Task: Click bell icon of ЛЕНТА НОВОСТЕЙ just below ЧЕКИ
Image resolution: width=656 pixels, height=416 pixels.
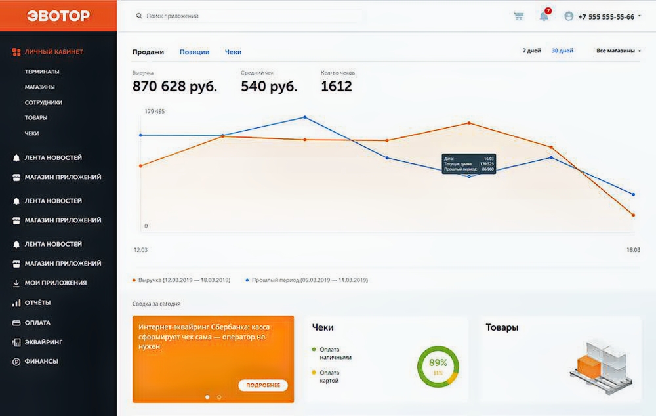Action: (x=16, y=157)
